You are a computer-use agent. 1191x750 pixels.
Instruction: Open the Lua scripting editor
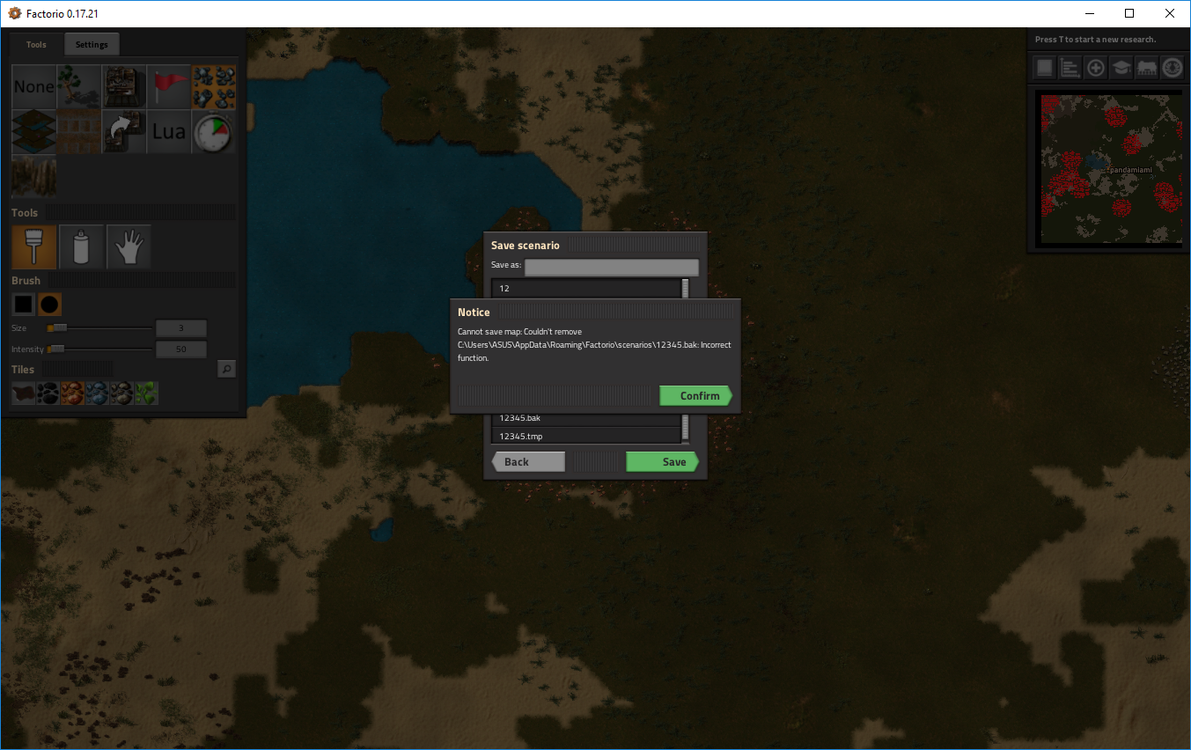point(168,131)
